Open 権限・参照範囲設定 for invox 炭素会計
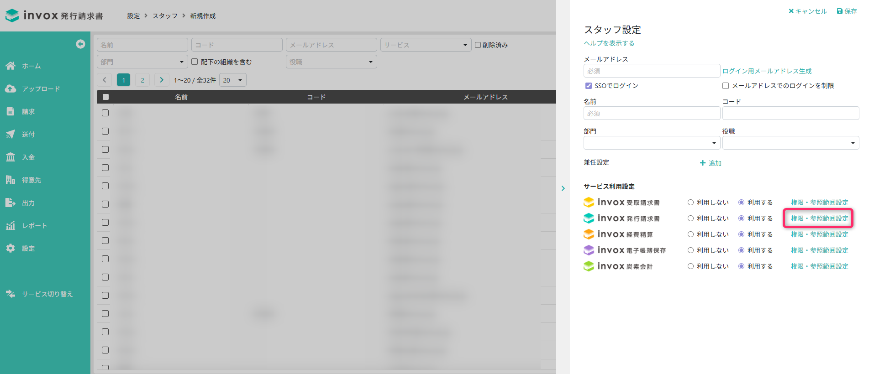This screenshot has height=374, width=874. pyautogui.click(x=820, y=266)
